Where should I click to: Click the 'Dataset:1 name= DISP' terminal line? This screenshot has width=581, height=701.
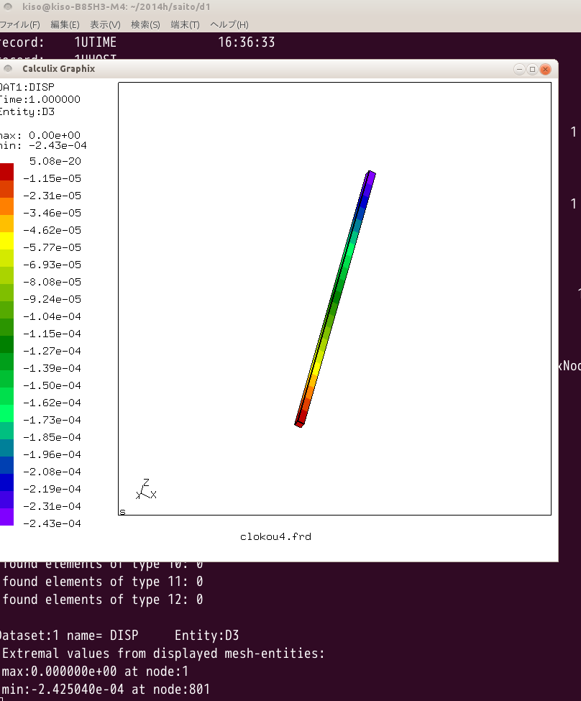pos(69,636)
